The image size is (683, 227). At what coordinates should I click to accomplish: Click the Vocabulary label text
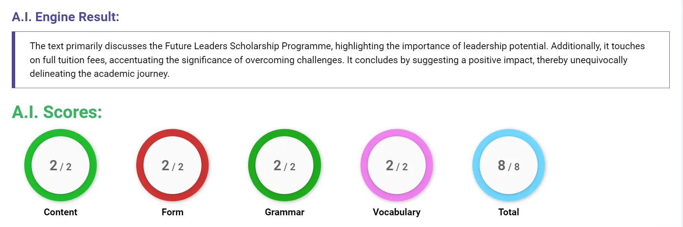[x=397, y=212]
